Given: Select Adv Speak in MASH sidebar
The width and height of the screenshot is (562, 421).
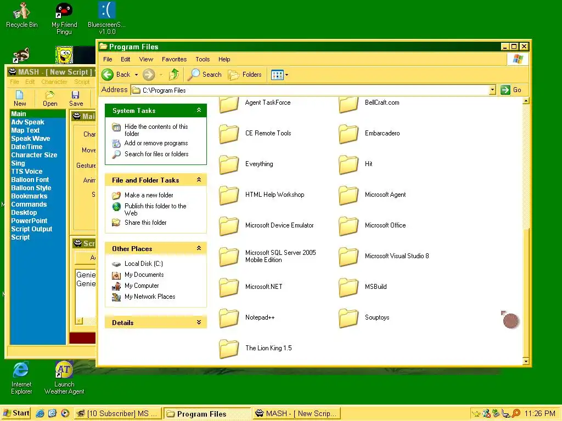Looking at the screenshot, I should pos(27,122).
